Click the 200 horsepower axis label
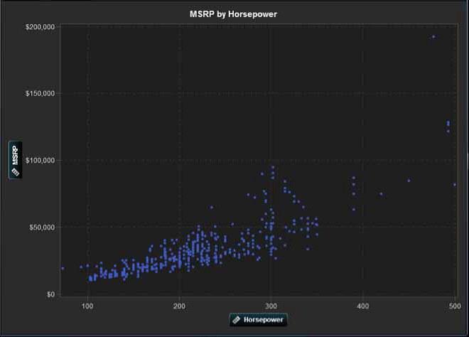469x337 pixels. coord(179,306)
